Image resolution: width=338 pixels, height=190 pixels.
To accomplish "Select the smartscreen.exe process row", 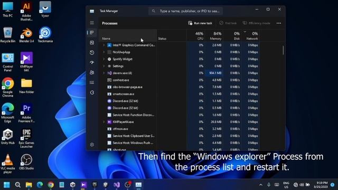I will pos(180,94).
